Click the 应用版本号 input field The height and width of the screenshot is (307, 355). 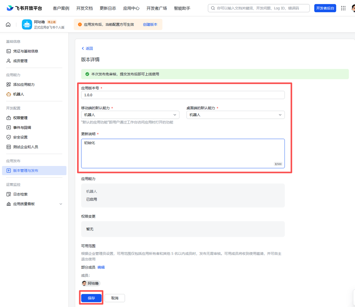183,95
